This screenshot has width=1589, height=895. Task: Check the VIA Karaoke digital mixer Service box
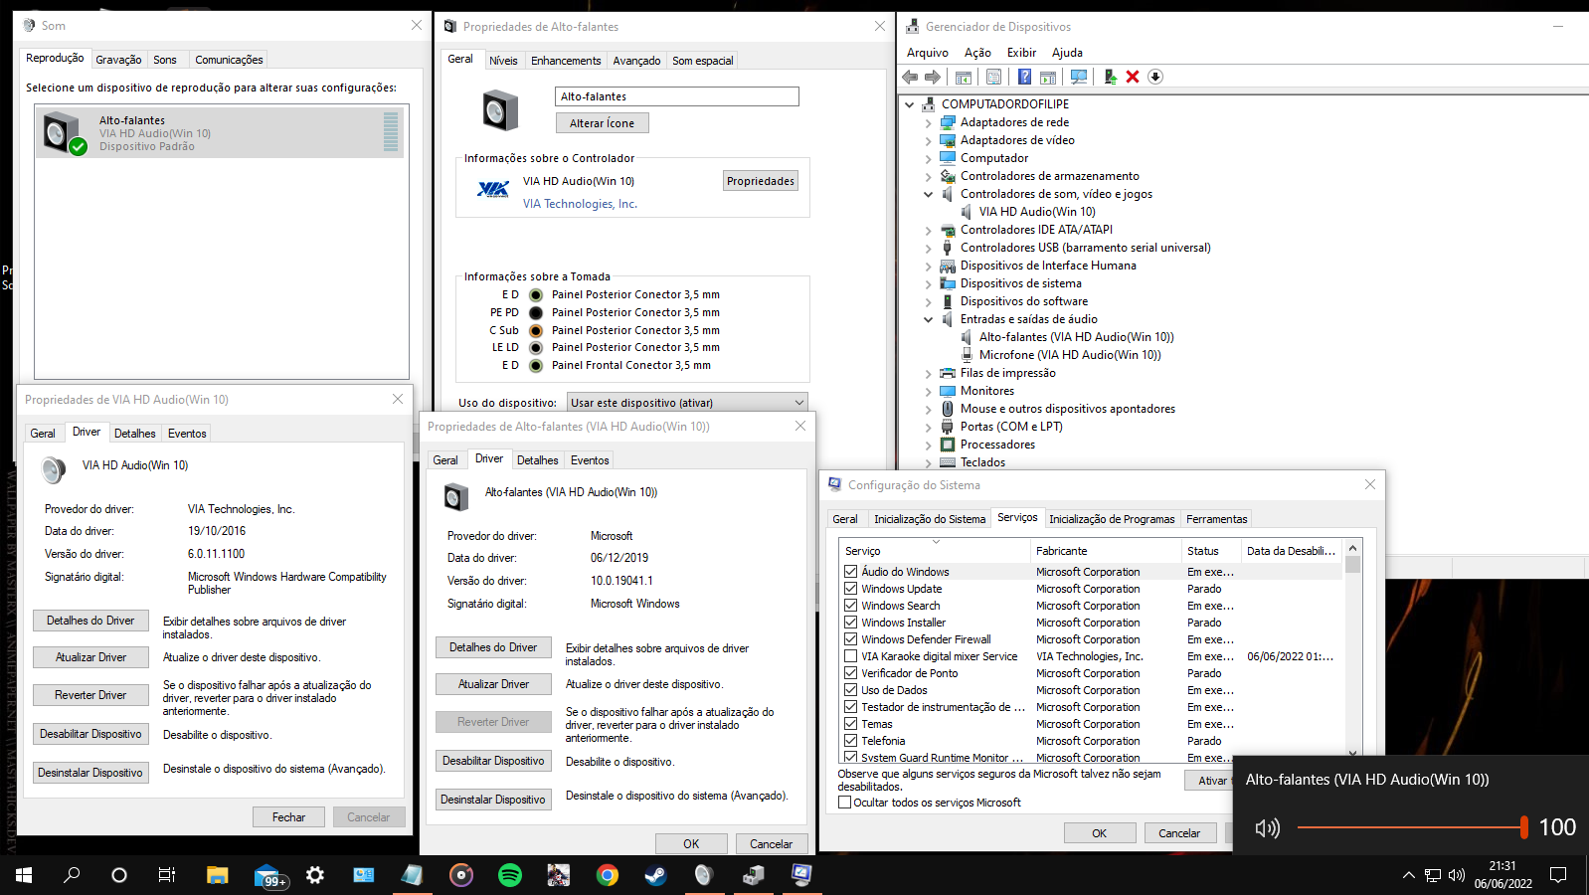pyautogui.click(x=850, y=656)
